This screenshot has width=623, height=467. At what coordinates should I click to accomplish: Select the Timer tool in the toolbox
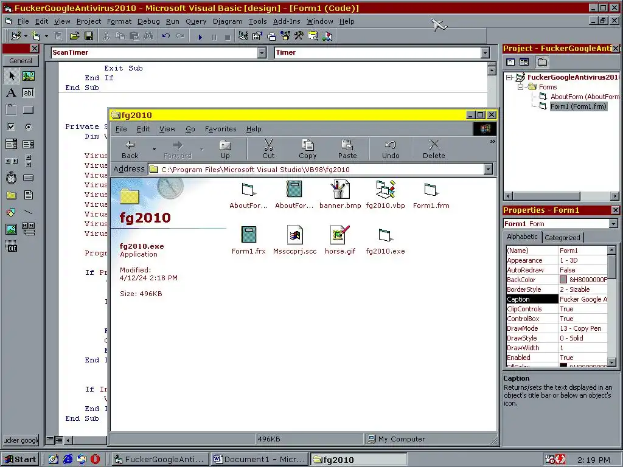click(12, 178)
